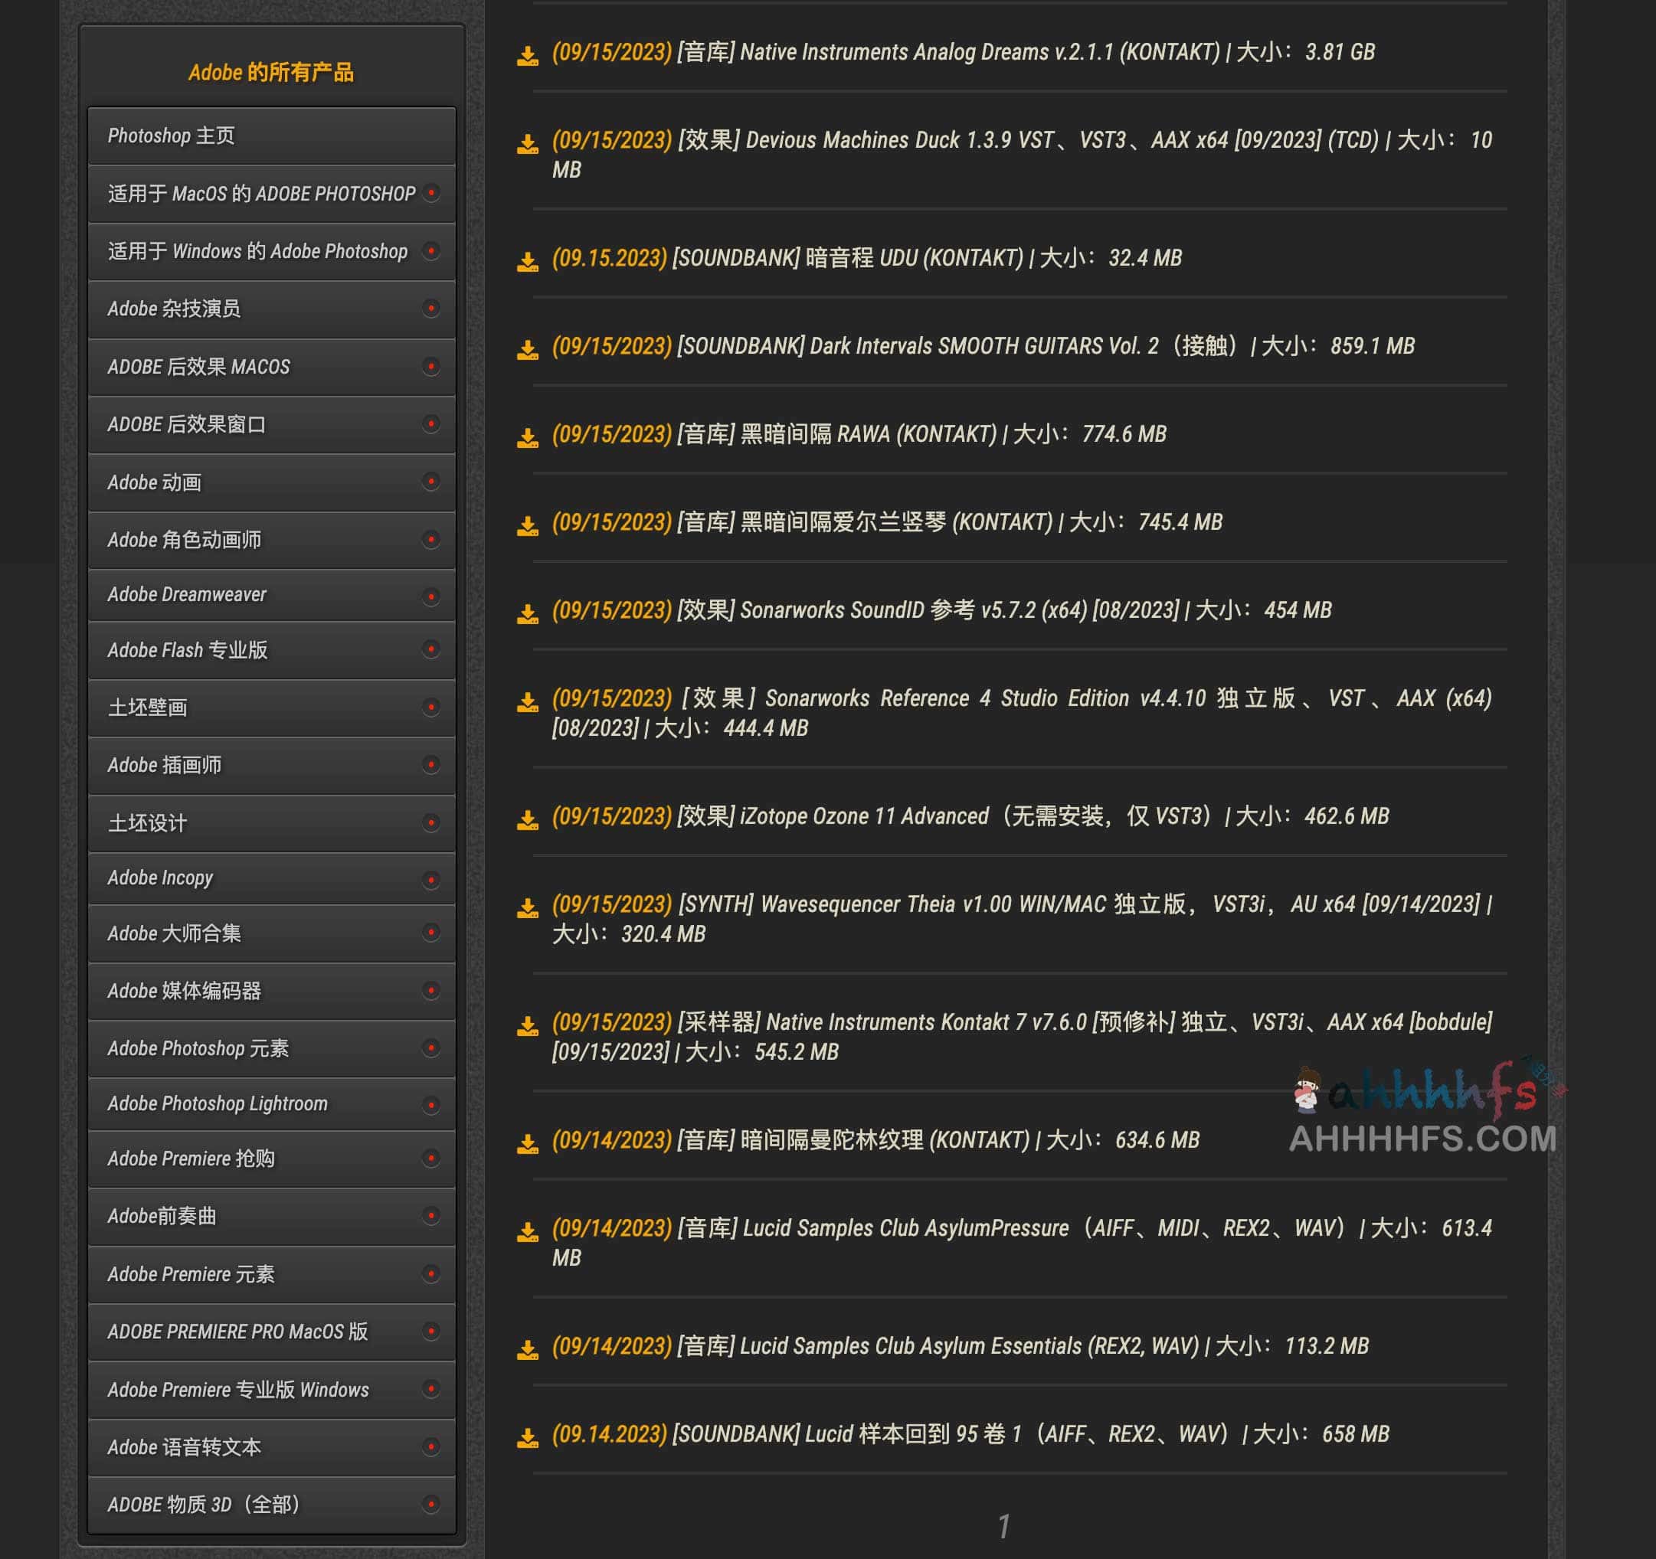Click download icon for Lucid AsylumPressure
This screenshot has width=1656, height=1559.
(x=527, y=1232)
